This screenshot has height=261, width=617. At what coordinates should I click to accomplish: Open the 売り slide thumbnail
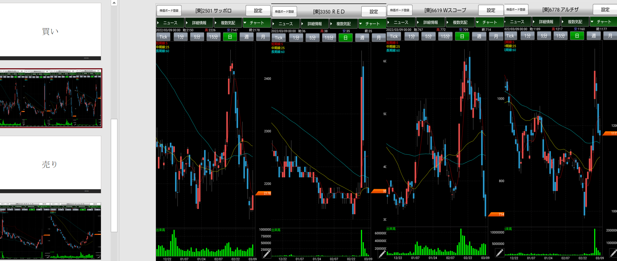tap(50, 164)
